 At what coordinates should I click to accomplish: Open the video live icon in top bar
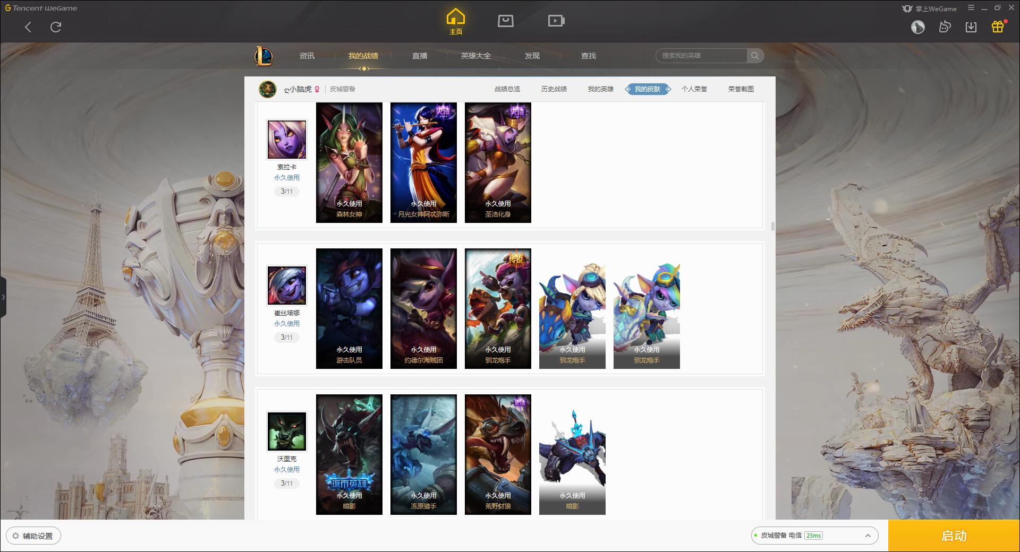pos(556,21)
